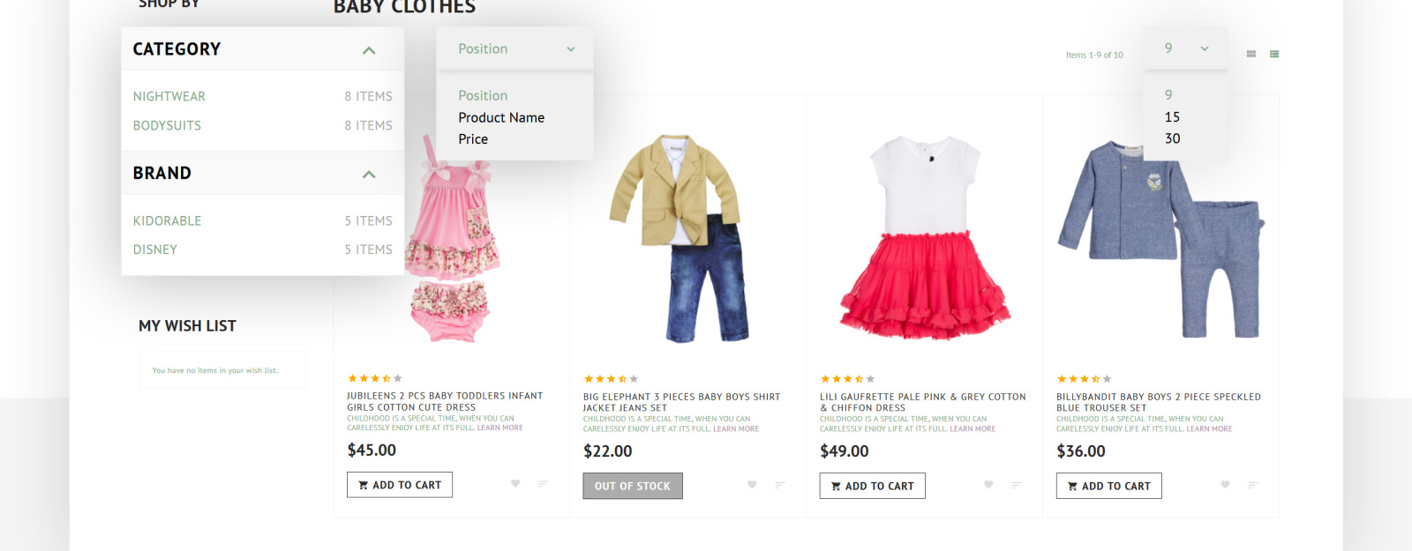The height and width of the screenshot is (551, 1412).
Task: Filter by Disney brand
Action: (154, 249)
